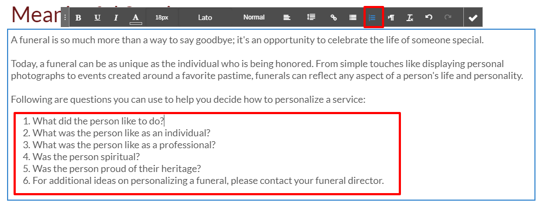The image size is (542, 205).
Task: Toggle the bulleted list
Action: (x=353, y=17)
